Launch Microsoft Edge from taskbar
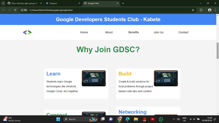Image resolution: width=219 pixels, height=123 pixels. pos(127,119)
